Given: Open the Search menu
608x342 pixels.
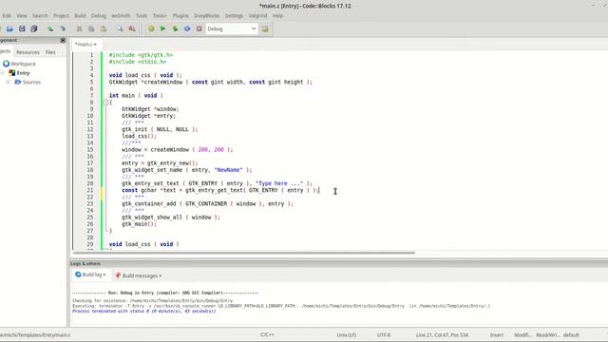Looking at the screenshot, I should click(40, 15).
